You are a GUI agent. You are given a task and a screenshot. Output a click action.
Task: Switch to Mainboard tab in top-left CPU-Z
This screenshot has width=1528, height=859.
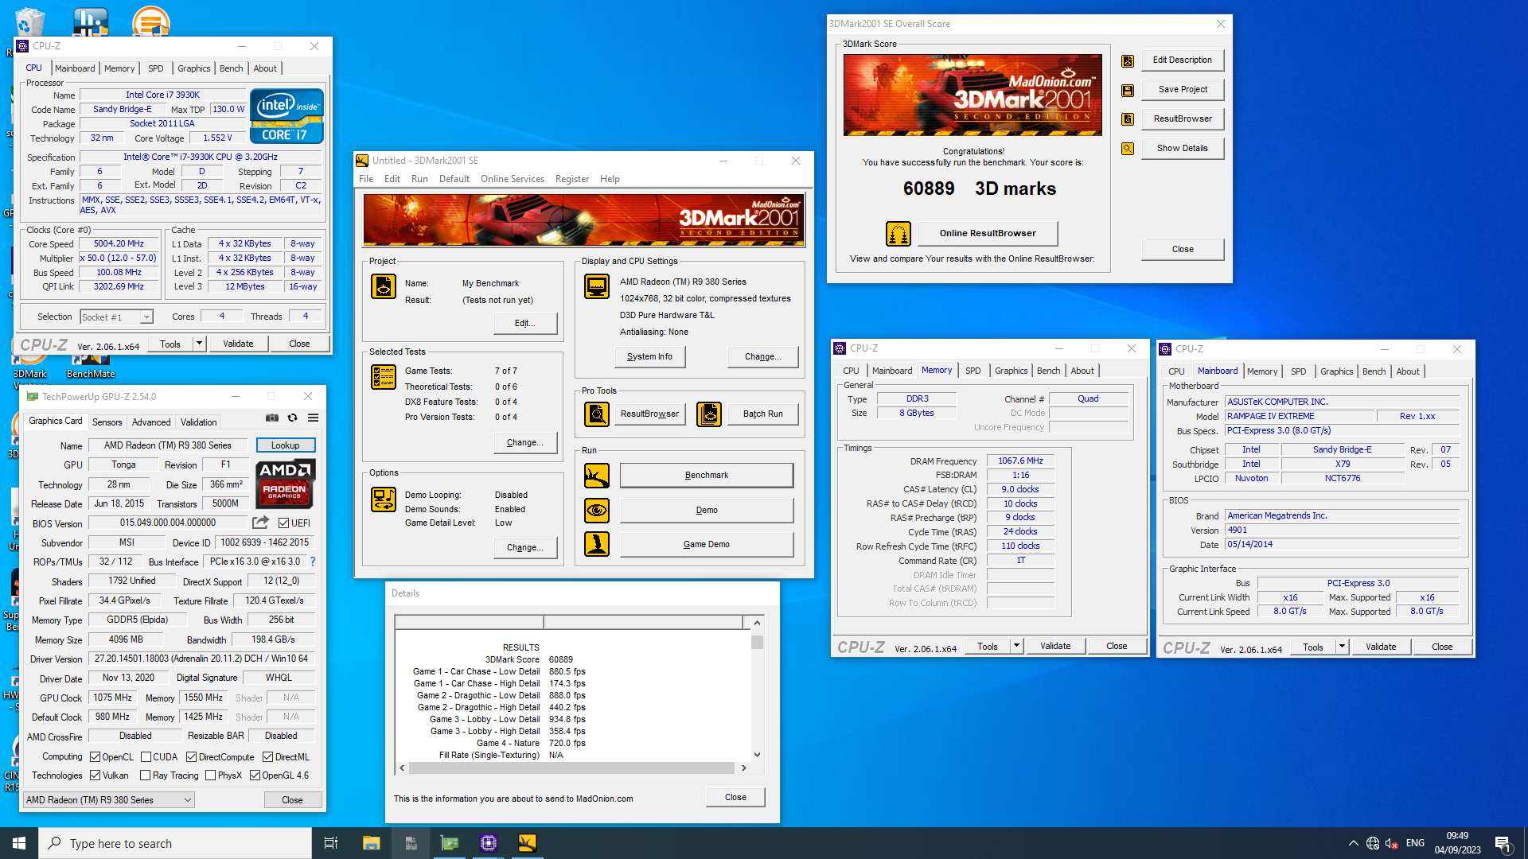click(x=75, y=68)
